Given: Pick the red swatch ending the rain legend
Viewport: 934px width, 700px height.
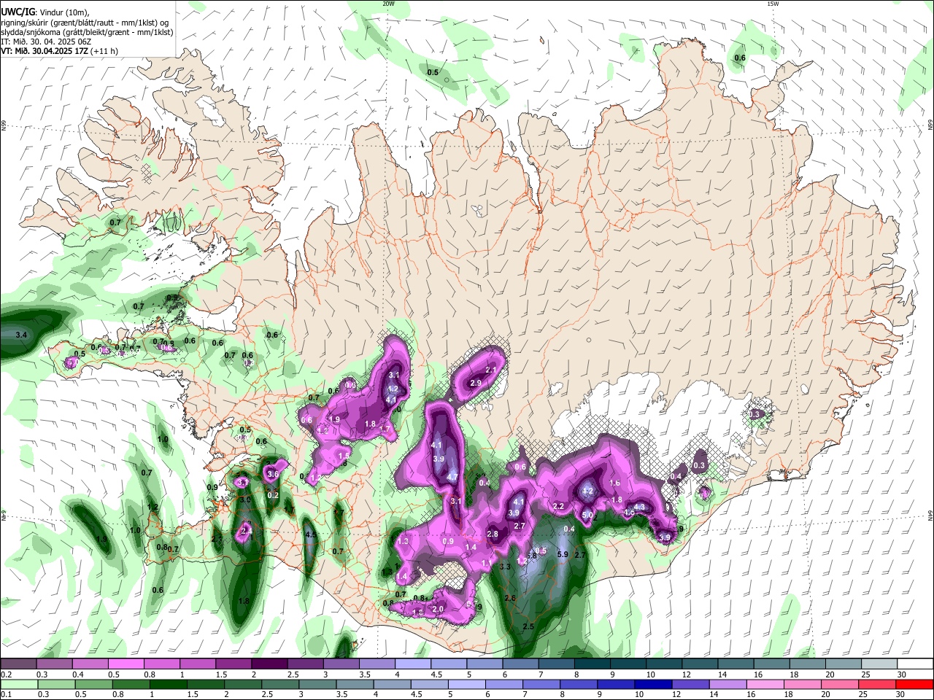Looking at the screenshot, I should coord(914,685).
